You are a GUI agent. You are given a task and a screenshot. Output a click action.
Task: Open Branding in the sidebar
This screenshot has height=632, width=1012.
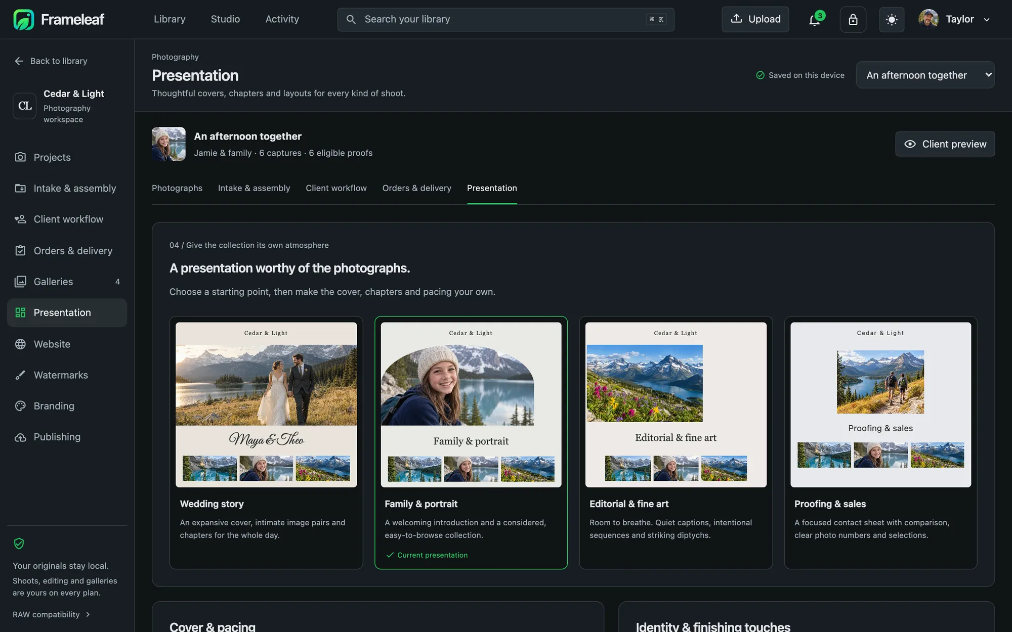click(67, 406)
